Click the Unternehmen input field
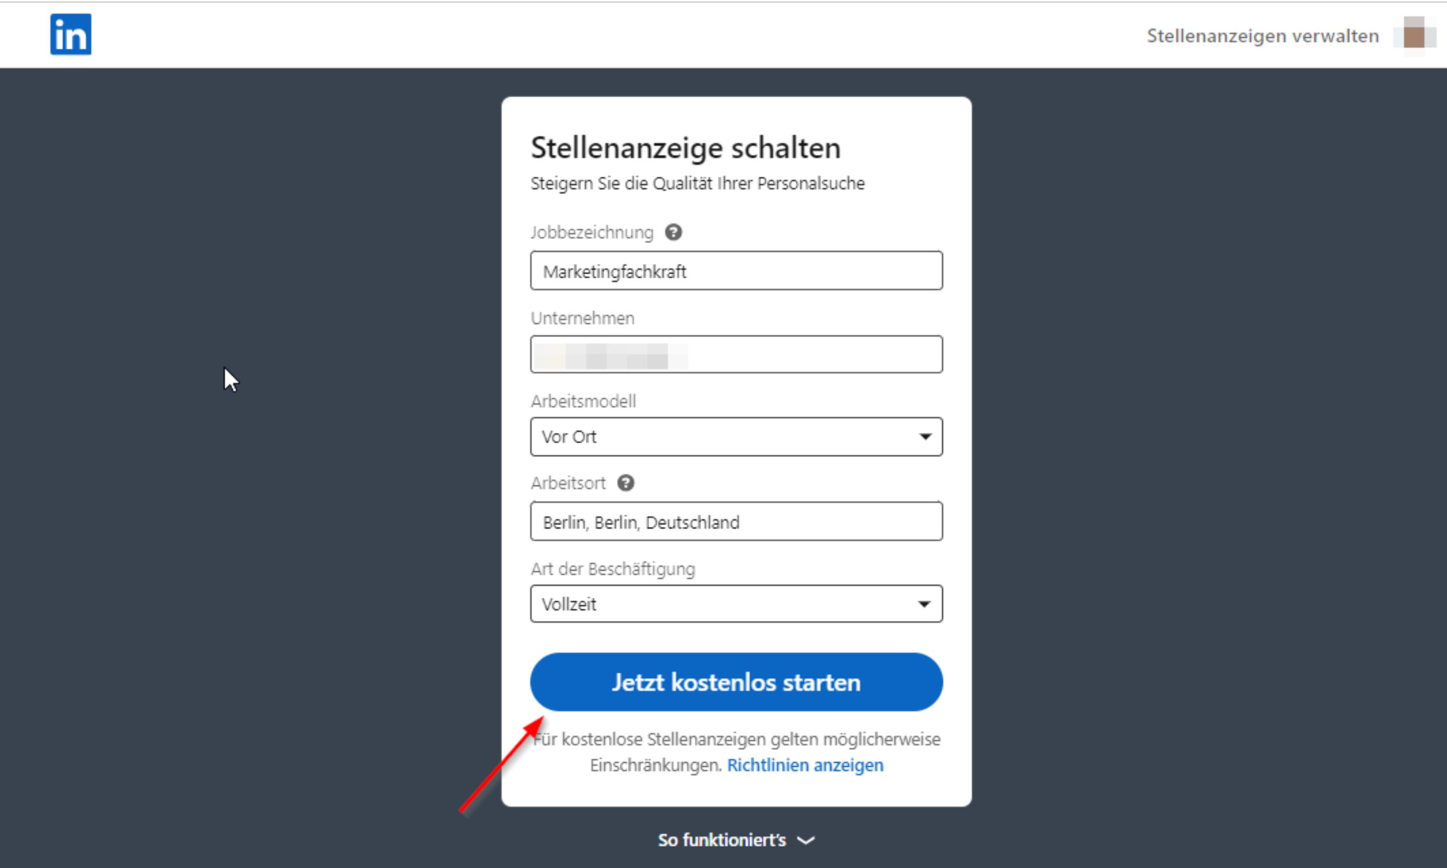Viewport: 1447px width, 868px height. tap(736, 354)
